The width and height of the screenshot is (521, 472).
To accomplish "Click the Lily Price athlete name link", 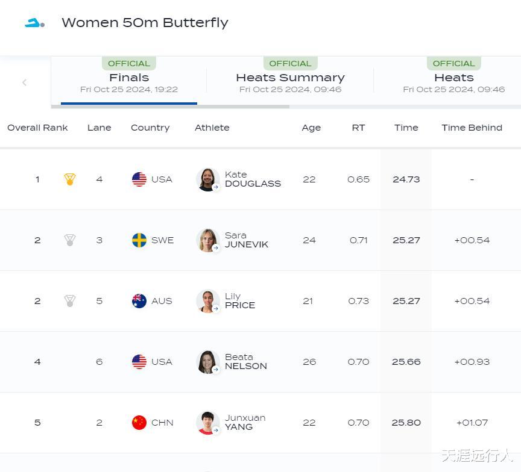I will point(239,301).
